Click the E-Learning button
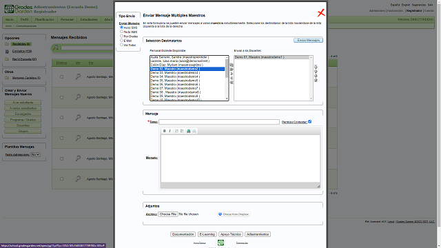The width and height of the screenshot is (441, 248). [207, 234]
